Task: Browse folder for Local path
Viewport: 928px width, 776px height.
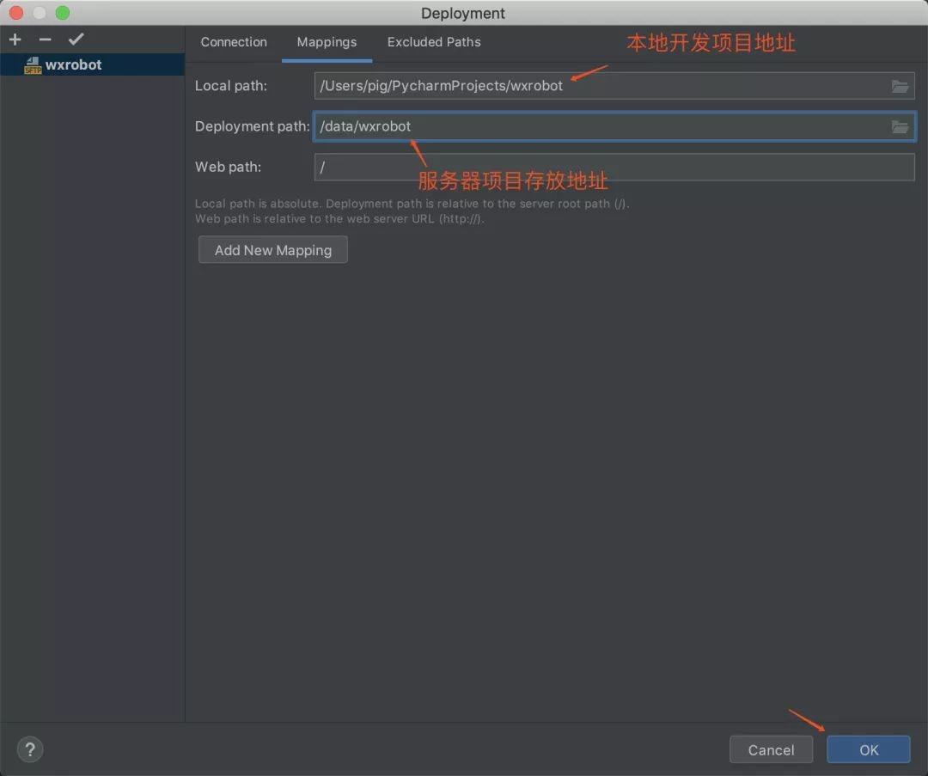Action: coord(900,87)
